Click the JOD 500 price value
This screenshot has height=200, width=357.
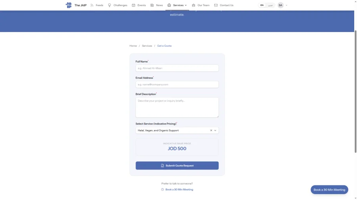177,149
